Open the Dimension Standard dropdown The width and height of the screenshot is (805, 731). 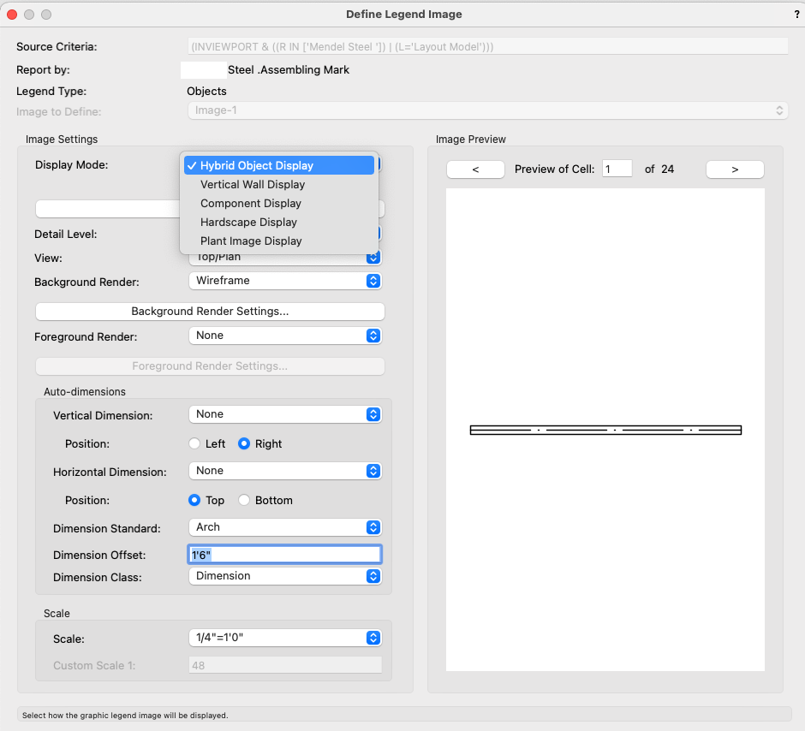click(284, 527)
